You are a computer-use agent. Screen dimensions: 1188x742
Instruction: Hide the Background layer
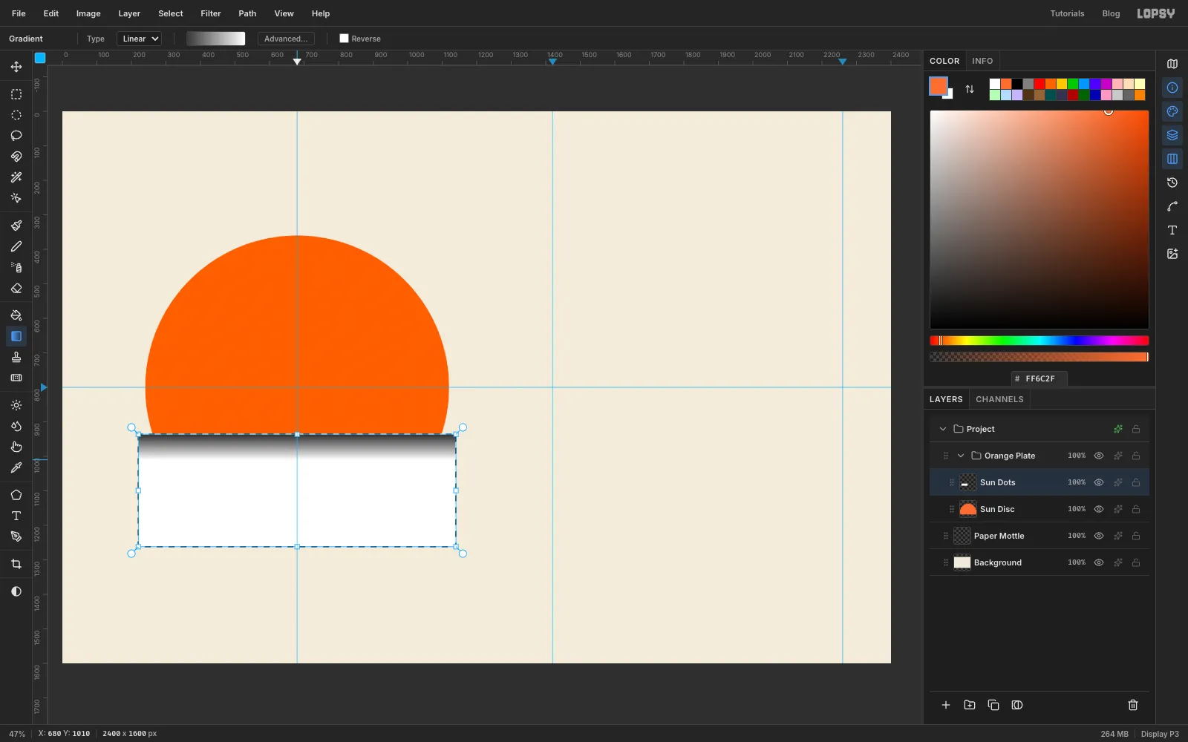point(1099,562)
